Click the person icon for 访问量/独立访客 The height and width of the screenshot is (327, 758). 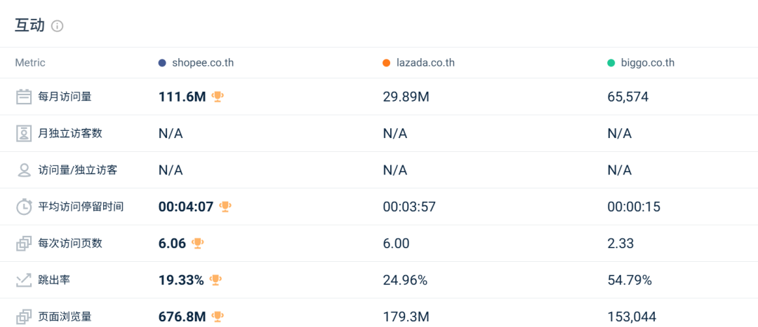point(24,170)
